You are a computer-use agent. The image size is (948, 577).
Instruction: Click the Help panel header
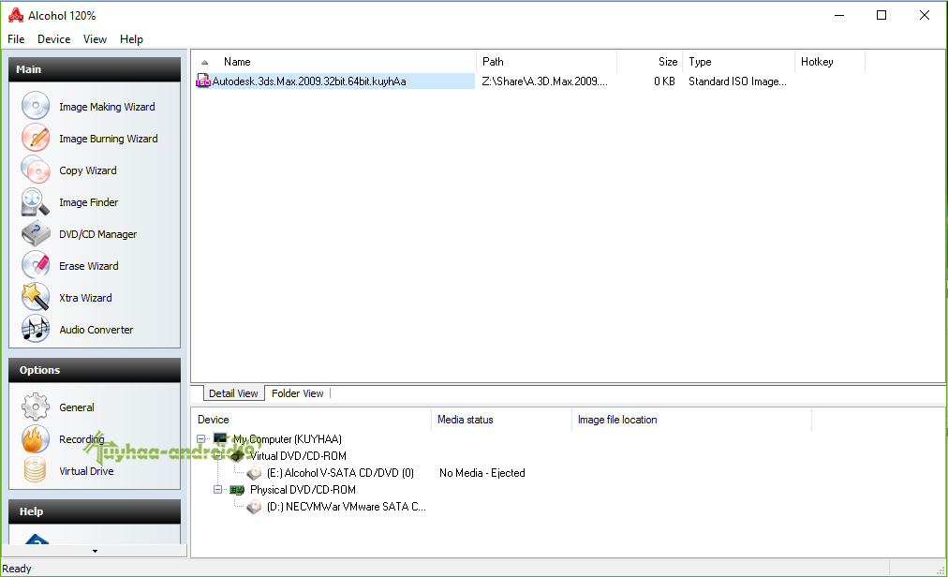(95, 511)
